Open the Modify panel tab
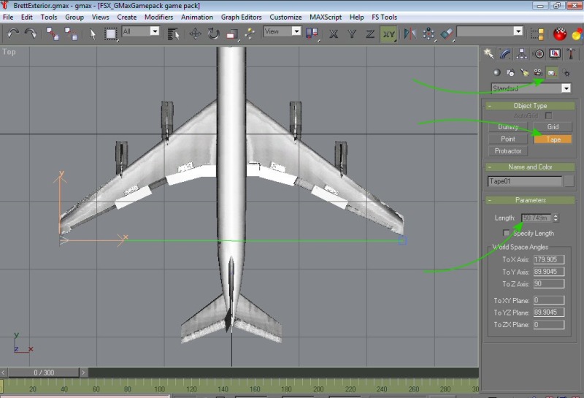The width and height of the screenshot is (584, 398). [x=505, y=53]
